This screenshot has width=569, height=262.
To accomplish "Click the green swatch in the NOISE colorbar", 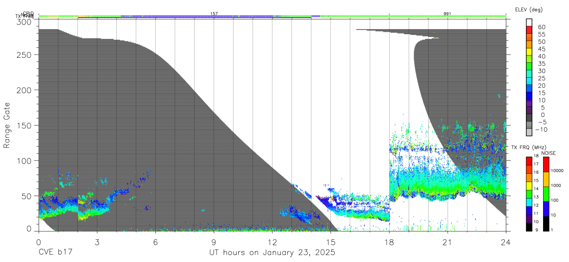I will [x=546, y=194].
